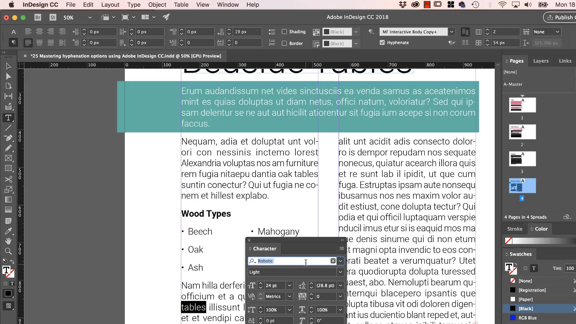This screenshot has width=576, height=324.
Task: Open the Light font style dropdown
Action: (340, 272)
